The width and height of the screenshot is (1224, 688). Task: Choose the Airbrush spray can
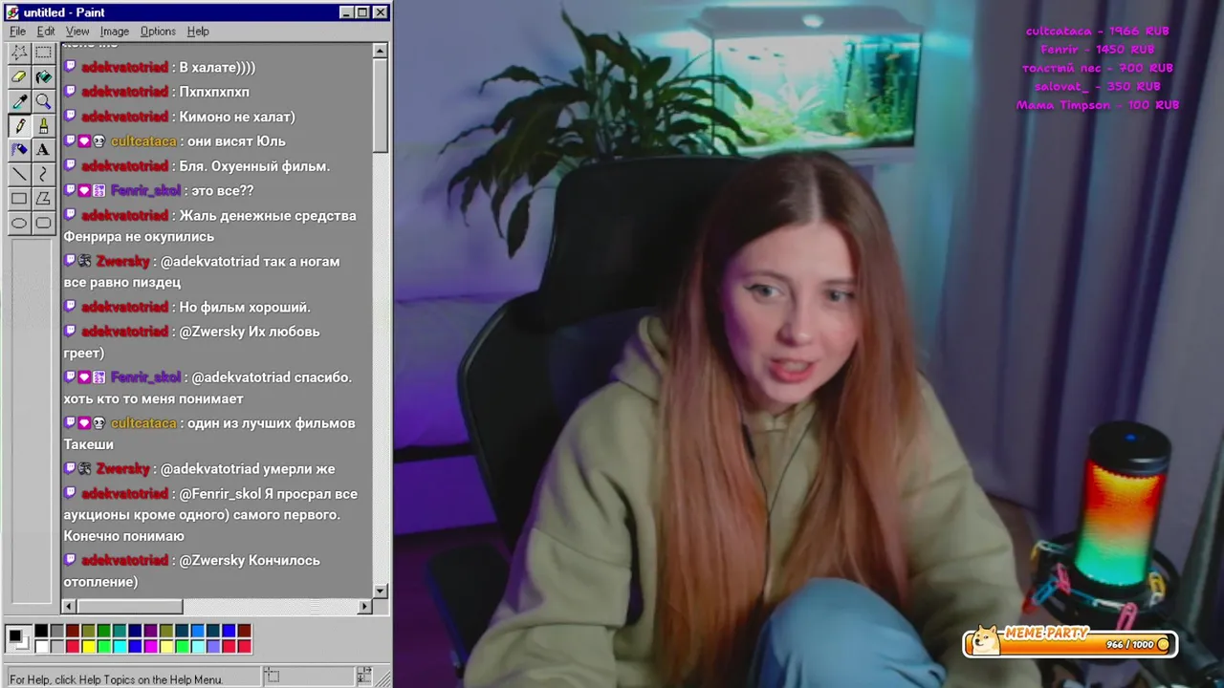pyautogui.click(x=19, y=150)
